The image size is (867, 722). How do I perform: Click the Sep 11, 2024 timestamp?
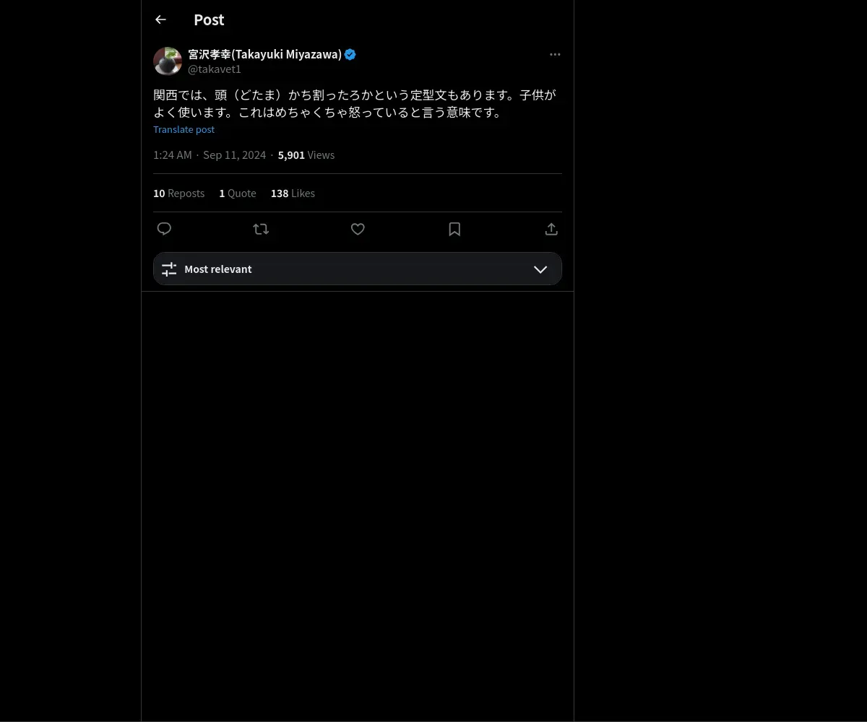234,155
